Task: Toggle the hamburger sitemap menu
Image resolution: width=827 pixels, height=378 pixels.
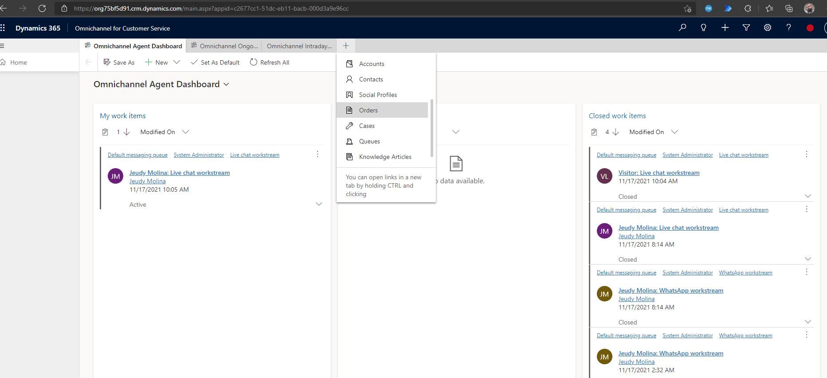Action: tap(2, 46)
